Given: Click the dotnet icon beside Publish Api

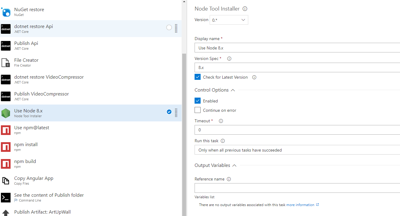Looking at the screenshot, I should (x=6, y=46).
